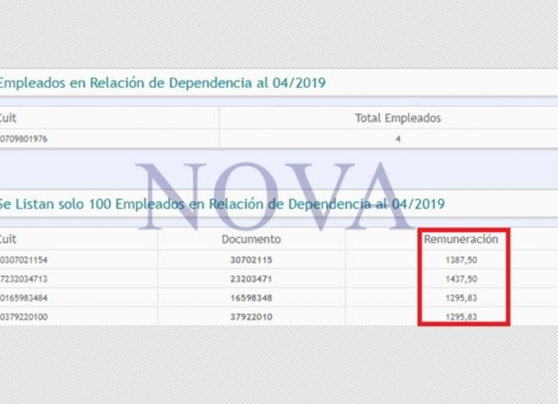Select Cuit cell 7232034713

coord(24,278)
